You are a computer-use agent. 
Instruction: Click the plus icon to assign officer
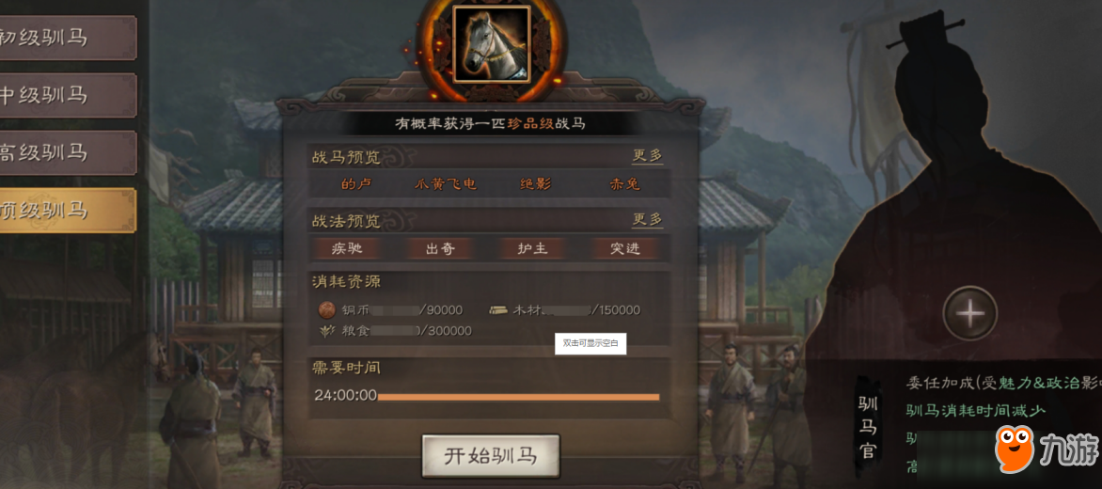click(x=969, y=313)
